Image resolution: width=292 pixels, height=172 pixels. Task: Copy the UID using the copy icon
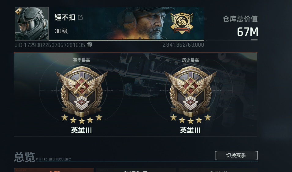click(x=89, y=45)
